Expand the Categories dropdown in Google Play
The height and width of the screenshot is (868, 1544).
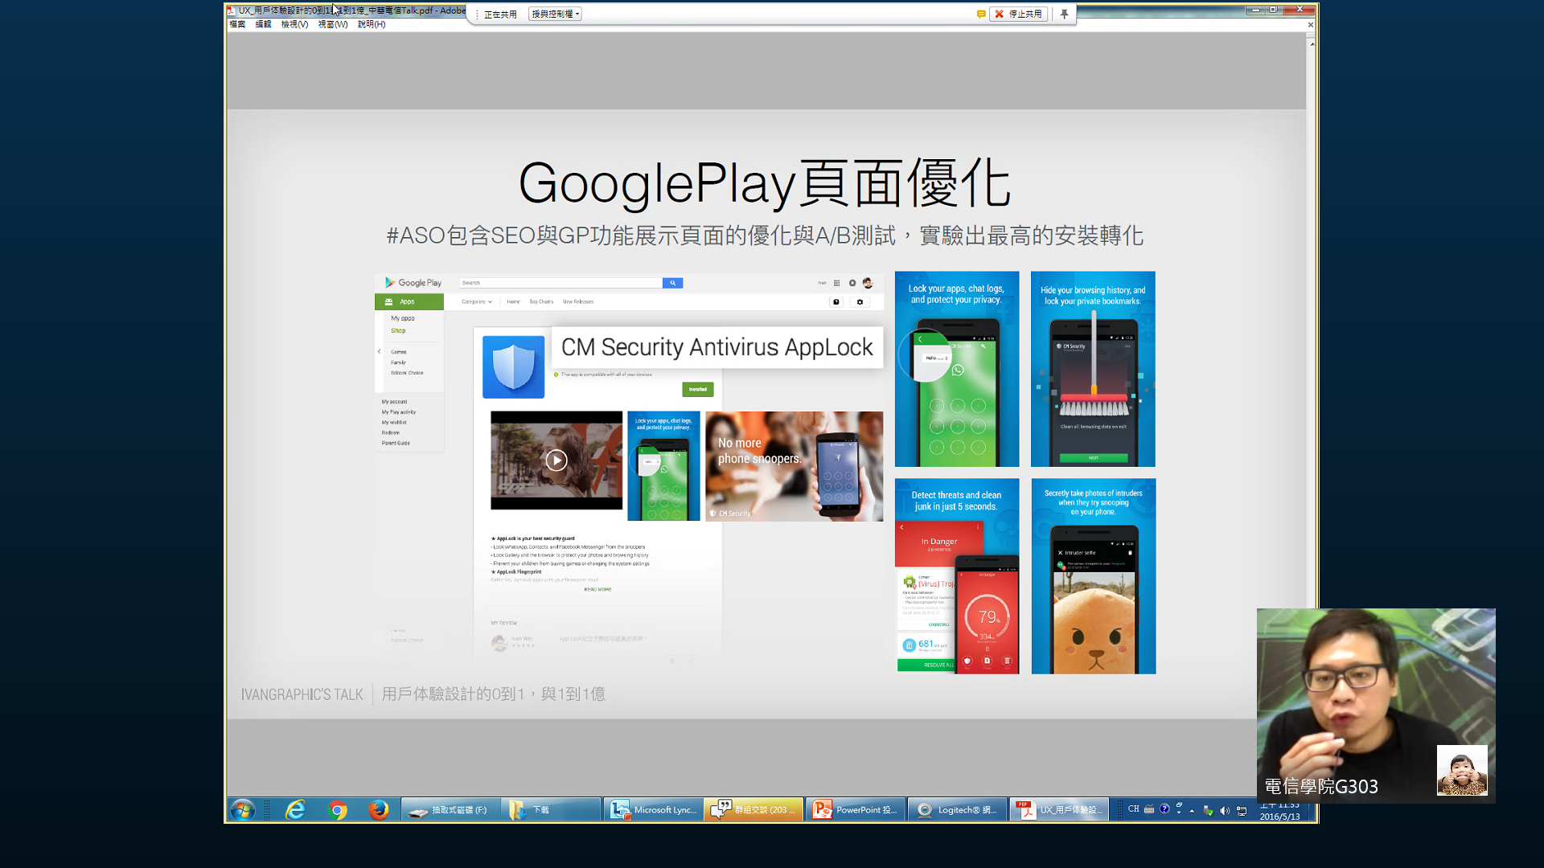(476, 302)
